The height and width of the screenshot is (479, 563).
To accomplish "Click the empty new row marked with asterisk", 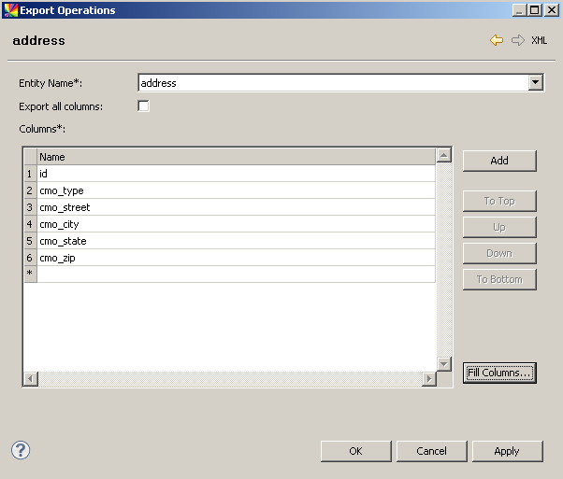I will 234,275.
